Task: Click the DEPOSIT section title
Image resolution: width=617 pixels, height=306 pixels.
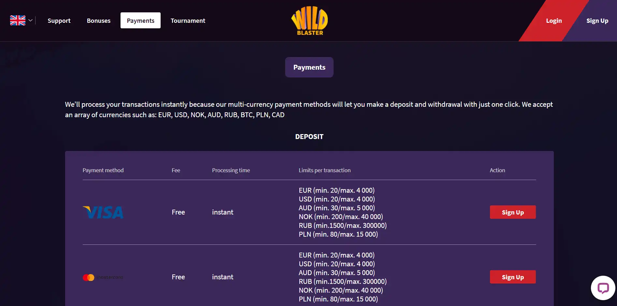Action: 309,137
